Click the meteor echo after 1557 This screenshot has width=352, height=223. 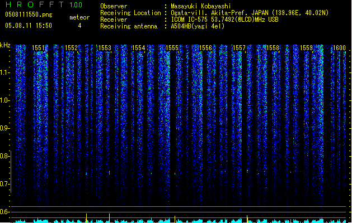(247, 171)
